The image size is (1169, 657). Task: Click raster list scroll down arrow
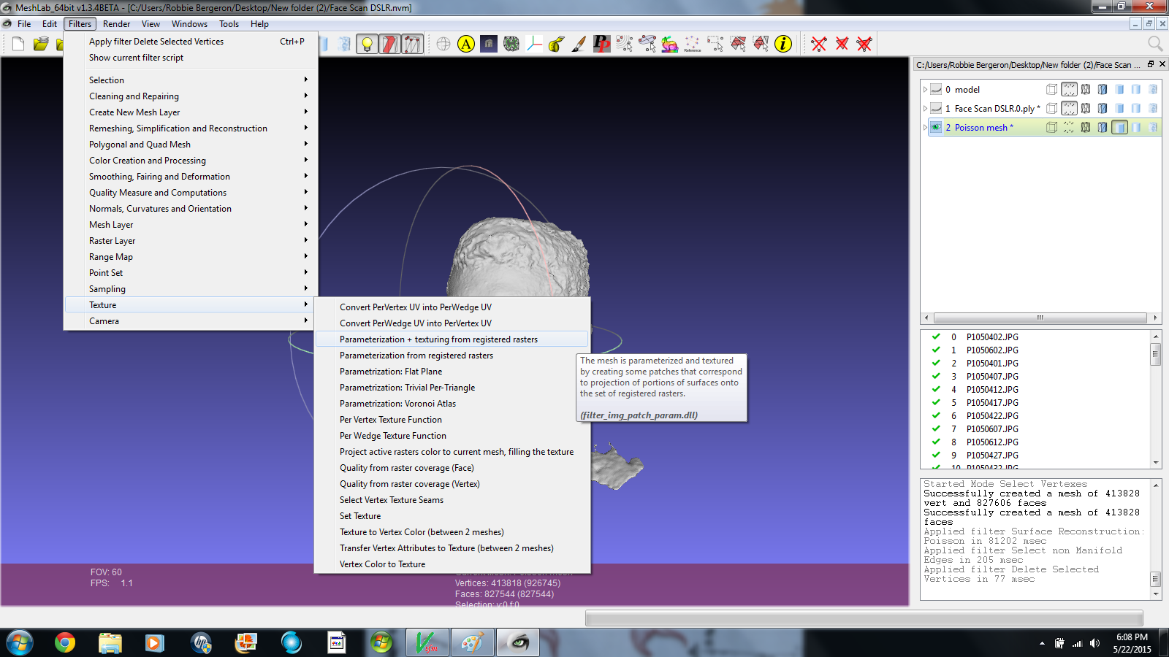tap(1156, 462)
